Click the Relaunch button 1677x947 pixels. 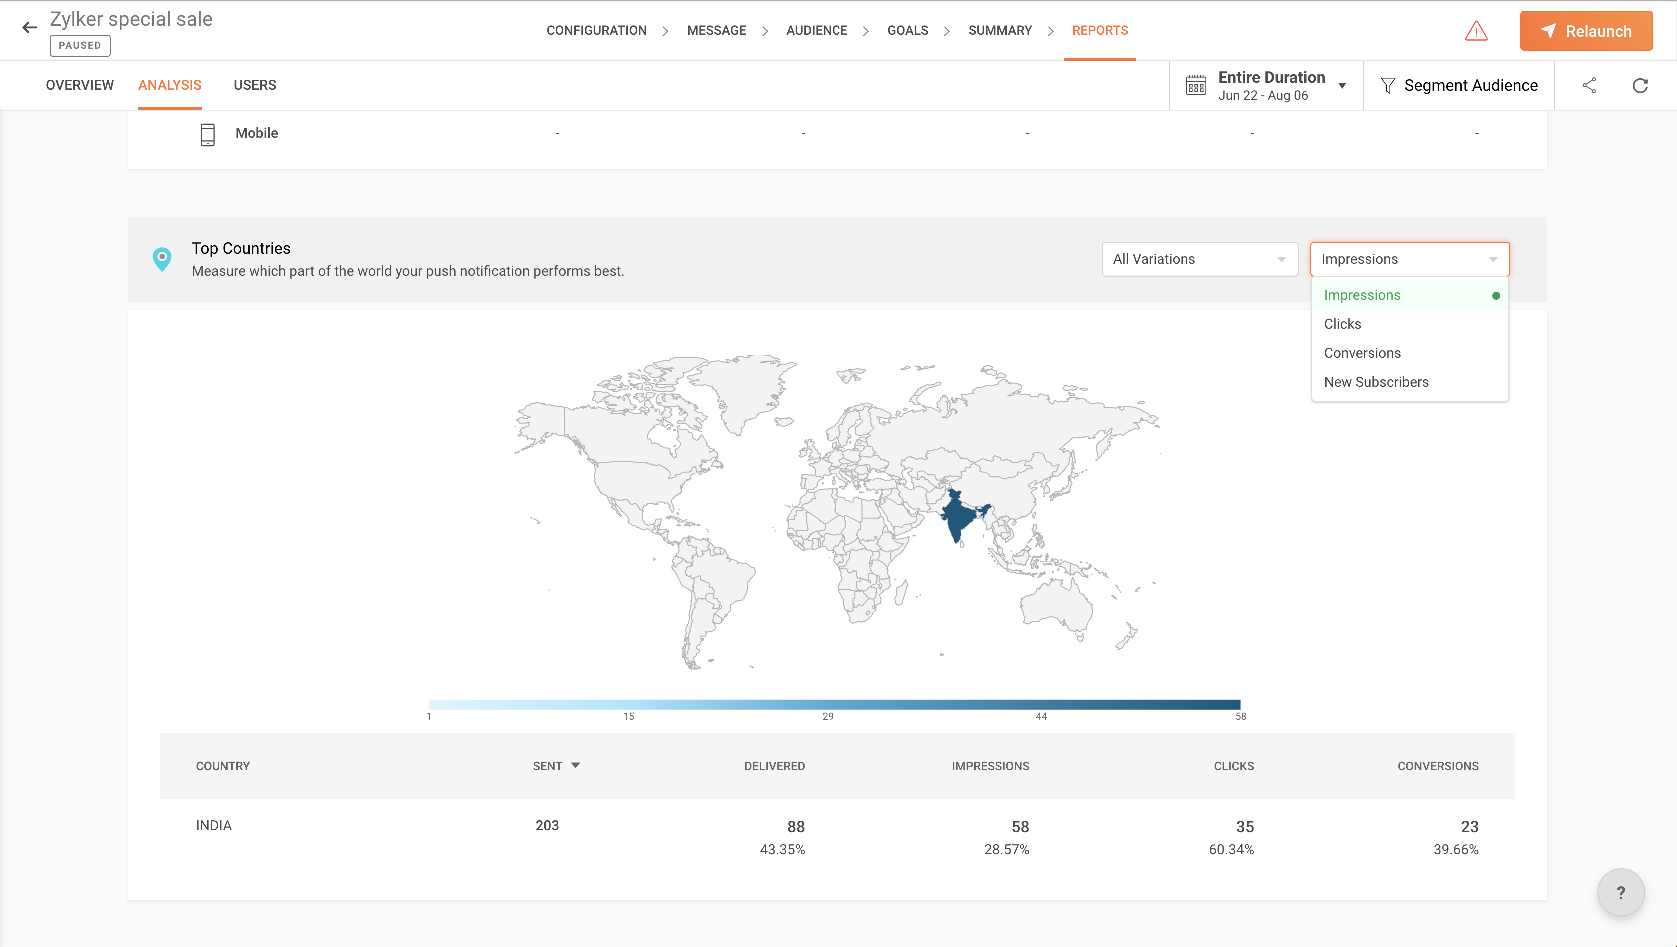click(x=1585, y=31)
